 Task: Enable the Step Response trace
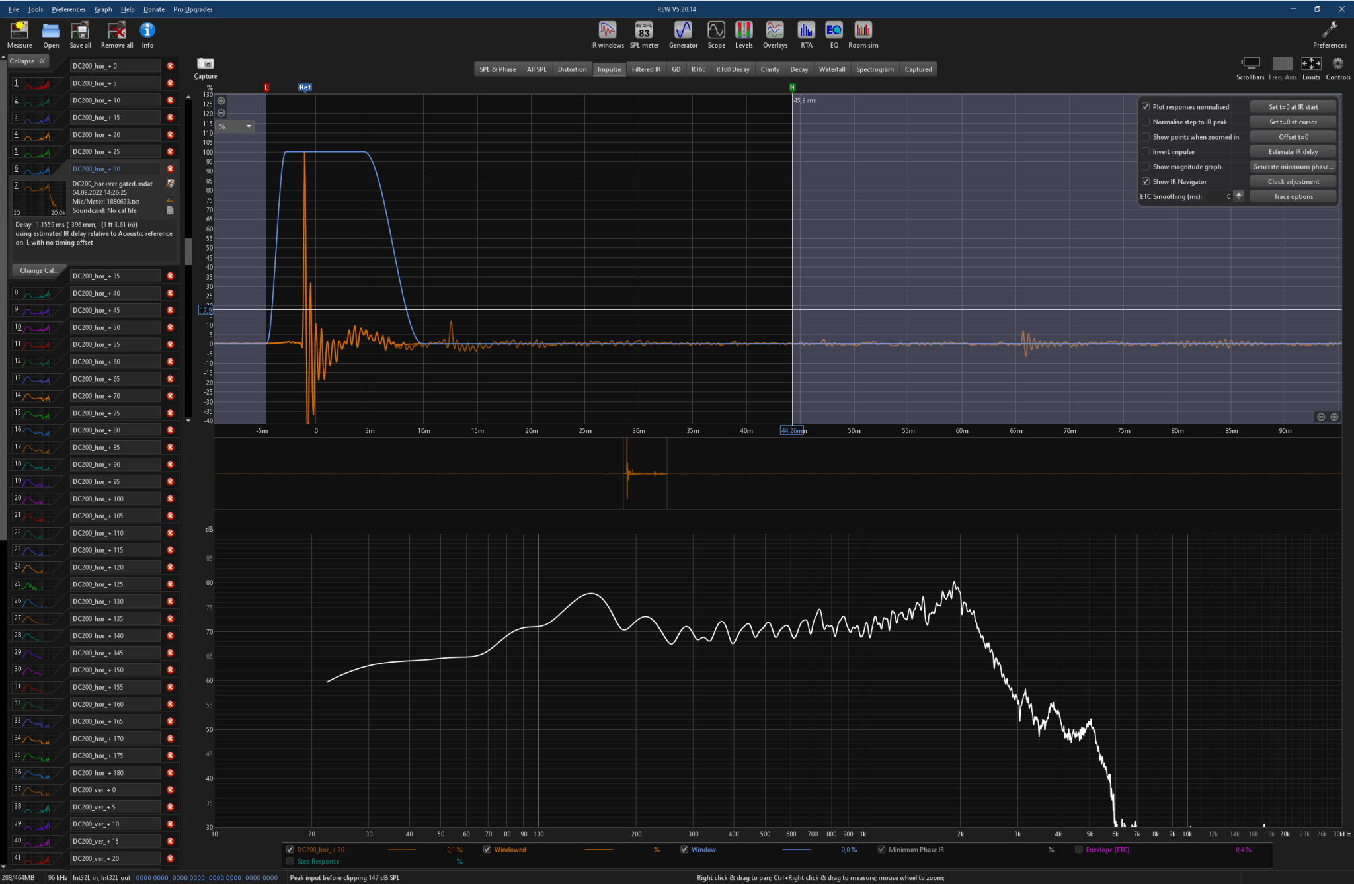coord(290,861)
